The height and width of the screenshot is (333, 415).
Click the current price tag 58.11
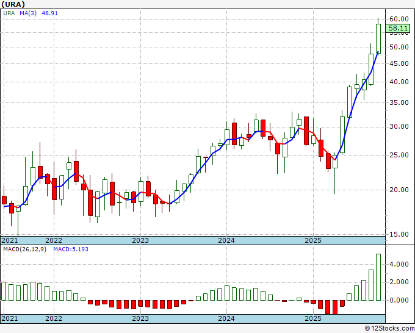click(x=398, y=28)
